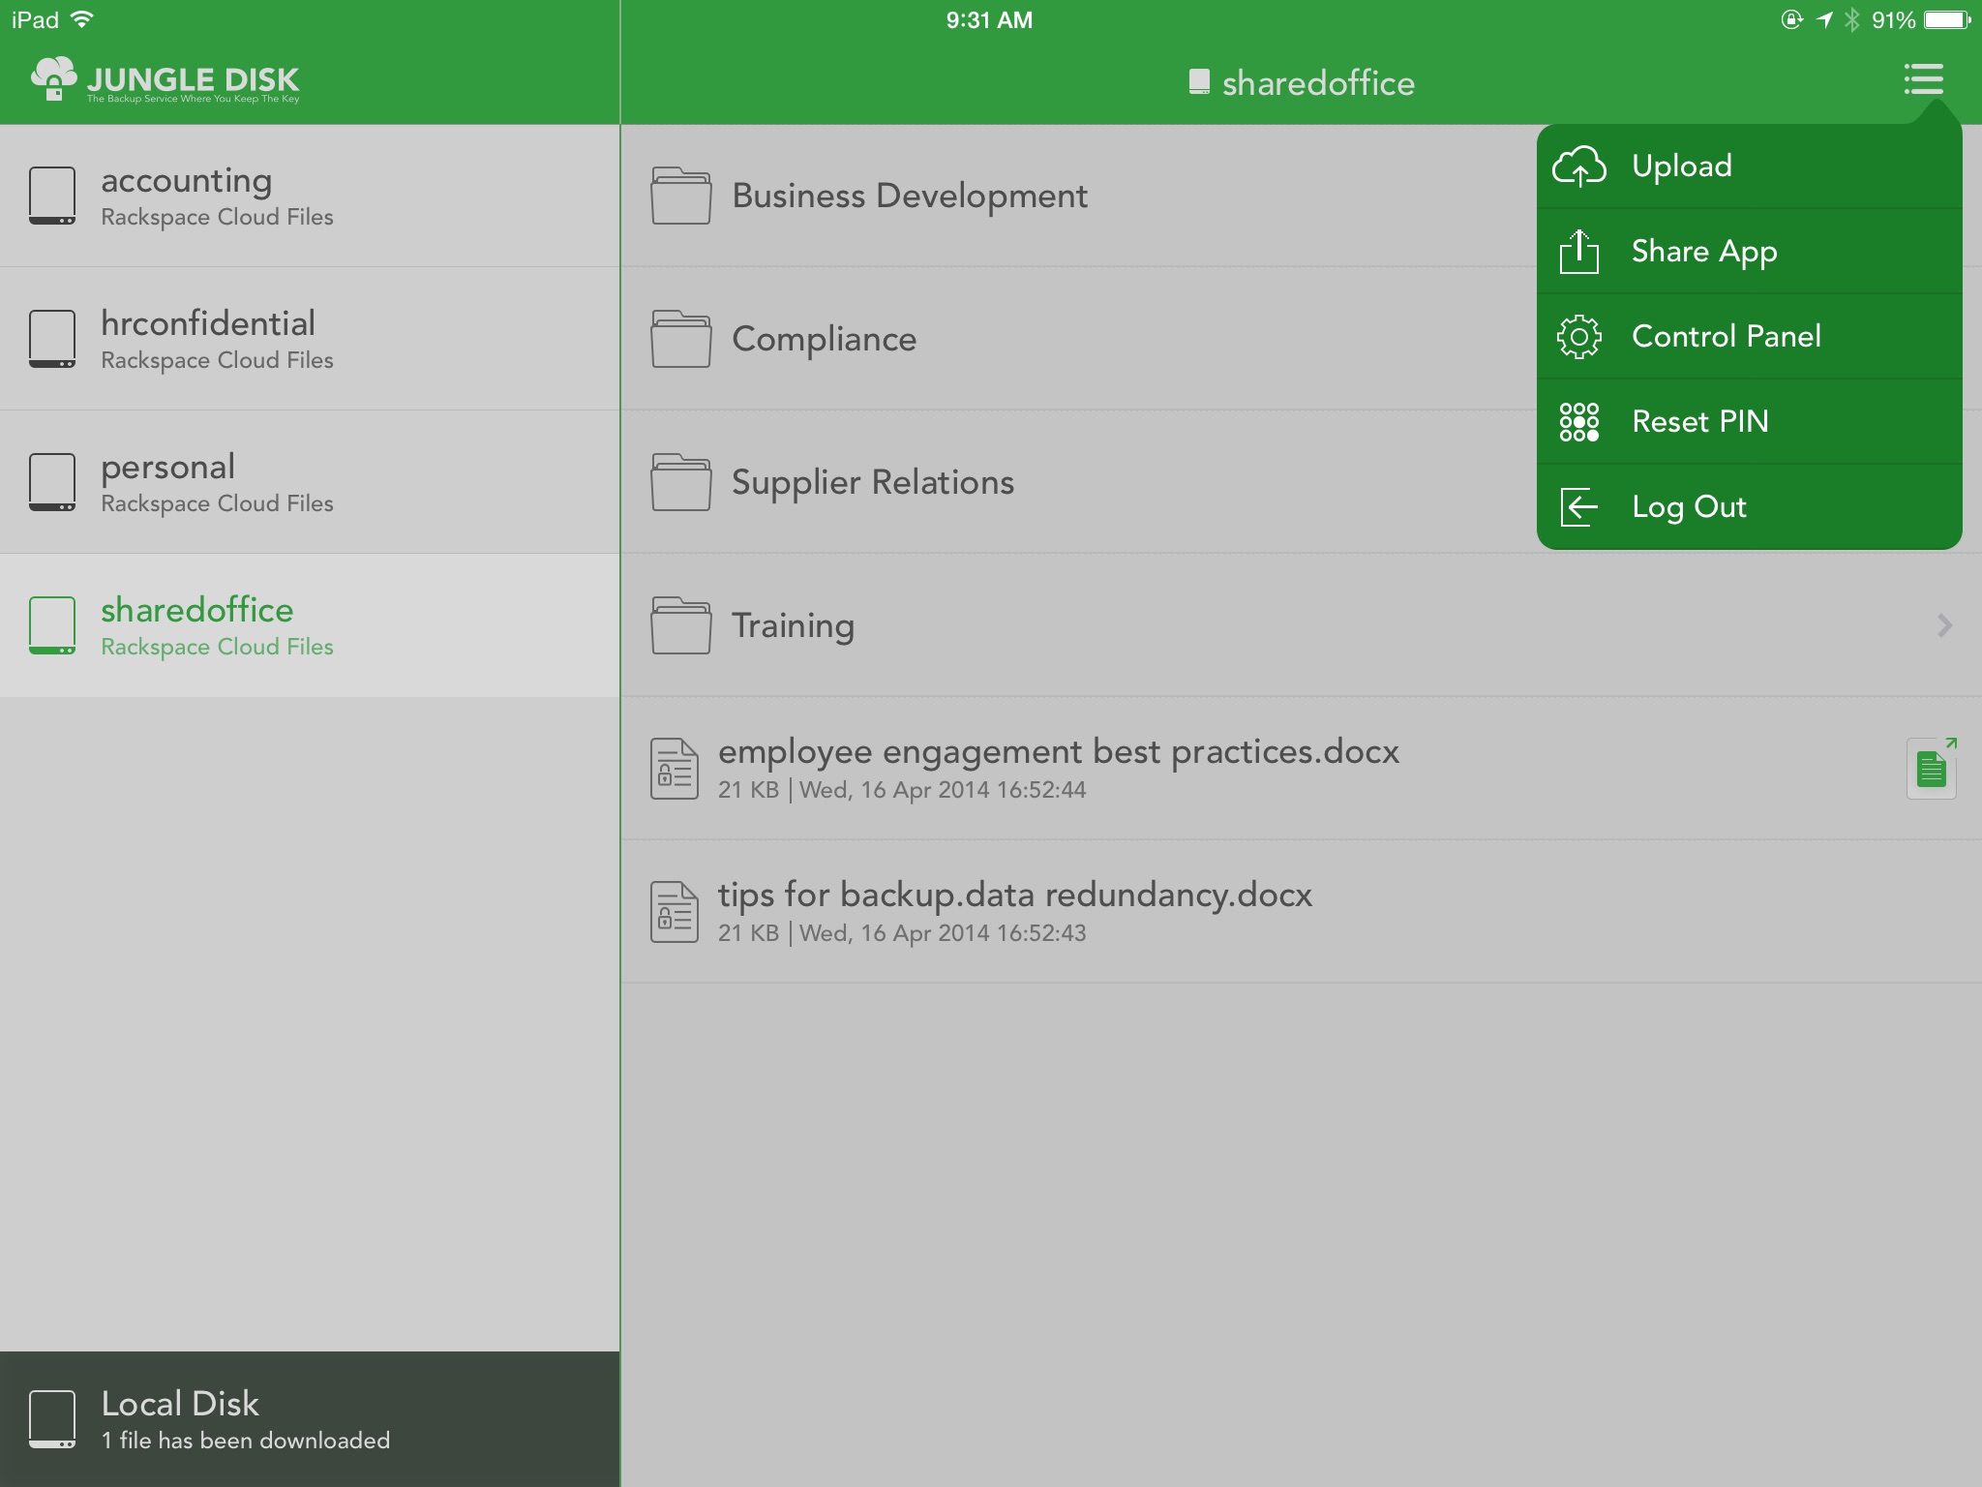This screenshot has height=1487, width=1982.
Task: Click the tips for backup document icon
Action: point(675,912)
